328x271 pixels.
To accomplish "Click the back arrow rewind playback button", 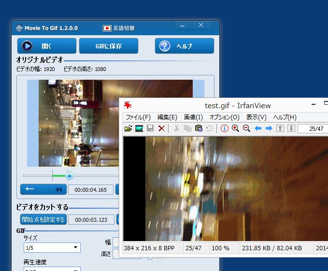I will coord(43,189).
